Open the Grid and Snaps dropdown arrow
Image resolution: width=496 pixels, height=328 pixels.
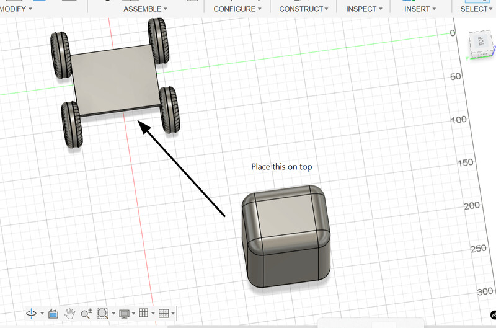coord(153,314)
